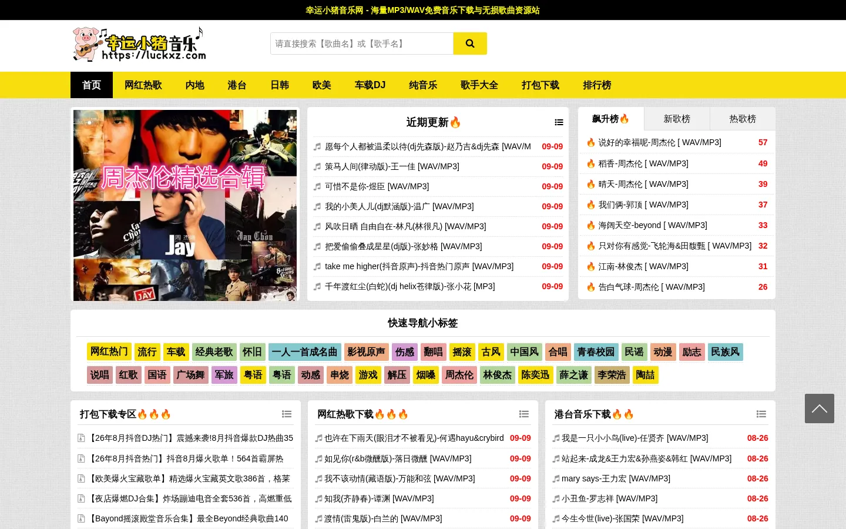Open mary says-王力宏 song link
This screenshot has width=846, height=529.
click(x=616, y=478)
